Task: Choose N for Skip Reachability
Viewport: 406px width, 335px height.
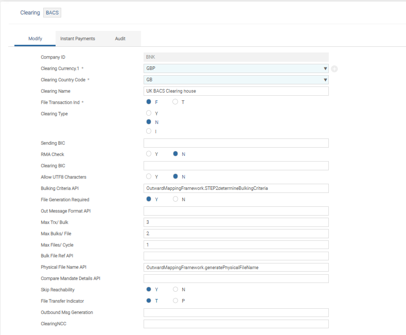Action: [175, 290]
